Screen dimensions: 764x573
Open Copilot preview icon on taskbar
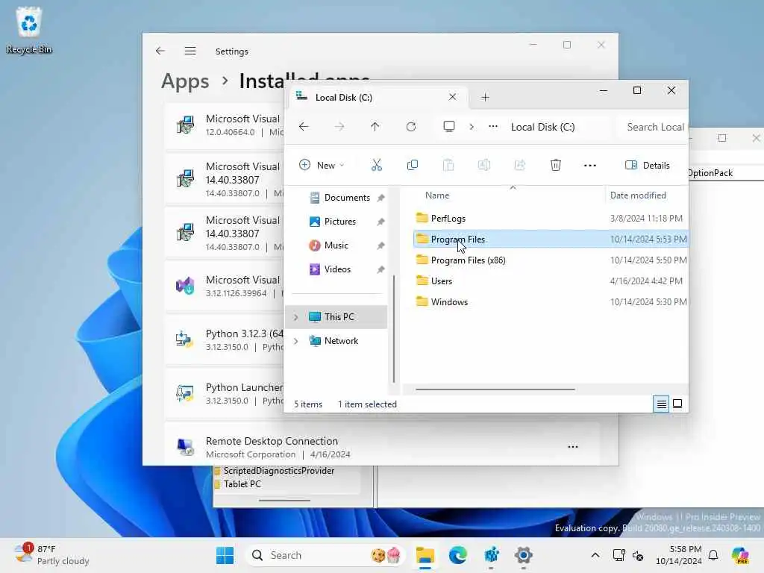740,555
